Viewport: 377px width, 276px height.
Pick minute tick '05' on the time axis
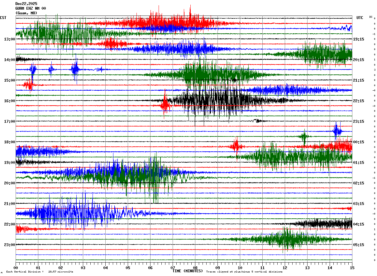click(128, 268)
